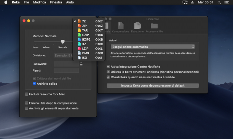
Task: Open Spotlight search in menu bar
Action: (219, 2)
